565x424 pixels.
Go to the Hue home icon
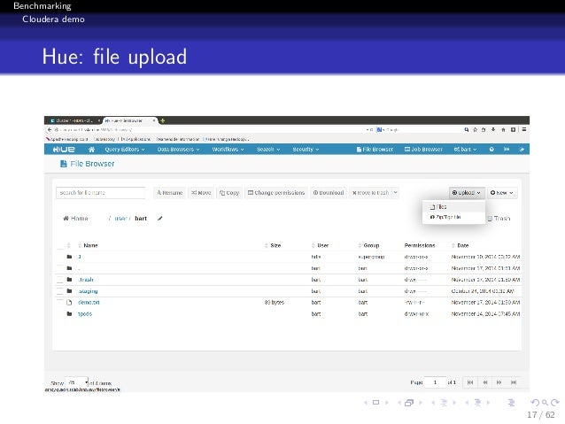coord(91,149)
